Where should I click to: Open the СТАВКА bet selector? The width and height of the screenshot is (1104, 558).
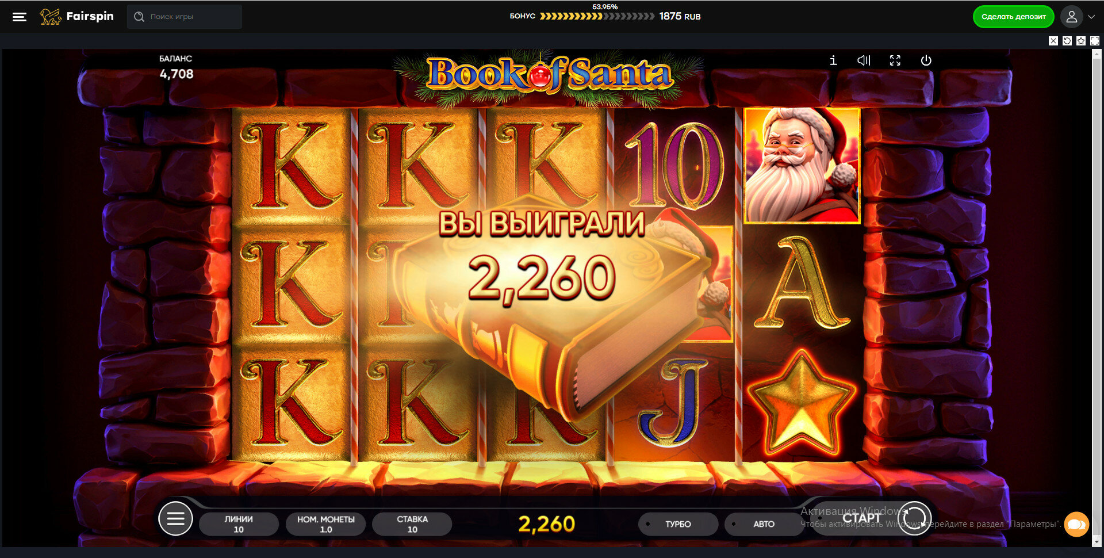pos(412,524)
